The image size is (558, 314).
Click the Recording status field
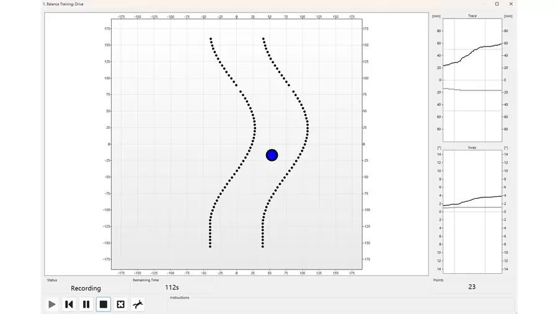(x=86, y=288)
